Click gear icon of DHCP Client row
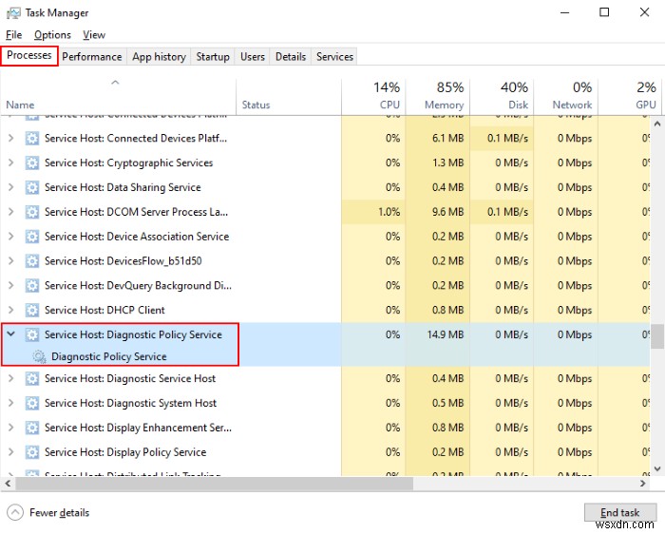This screenshot has height=534, width=665. [x=32, y=310]
